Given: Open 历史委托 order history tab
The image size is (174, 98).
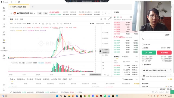Looking at the screenshot, I should point(30,79).
